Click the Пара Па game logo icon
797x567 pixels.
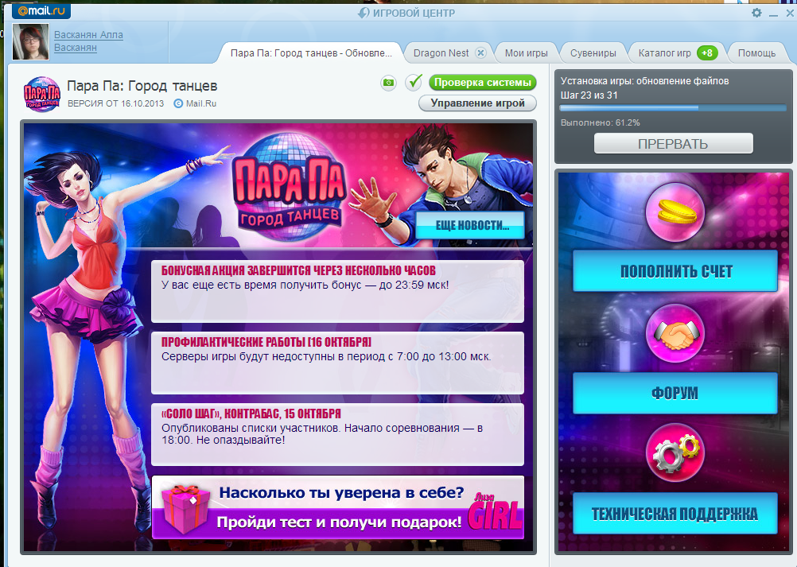point(42,94)
